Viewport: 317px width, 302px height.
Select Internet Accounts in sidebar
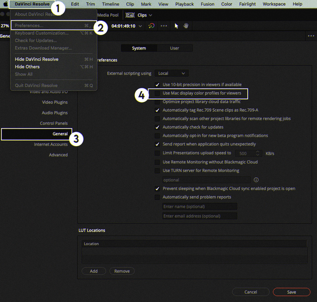click(x=51, y=144)
